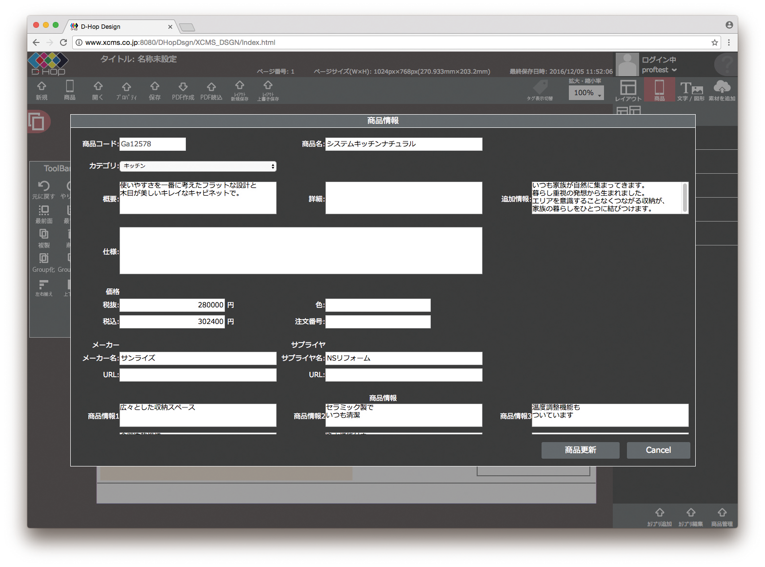765x567 pixels.
Task: Click the empty 詳細 text area
Action: pyautogui.click(x=404, y=198)
